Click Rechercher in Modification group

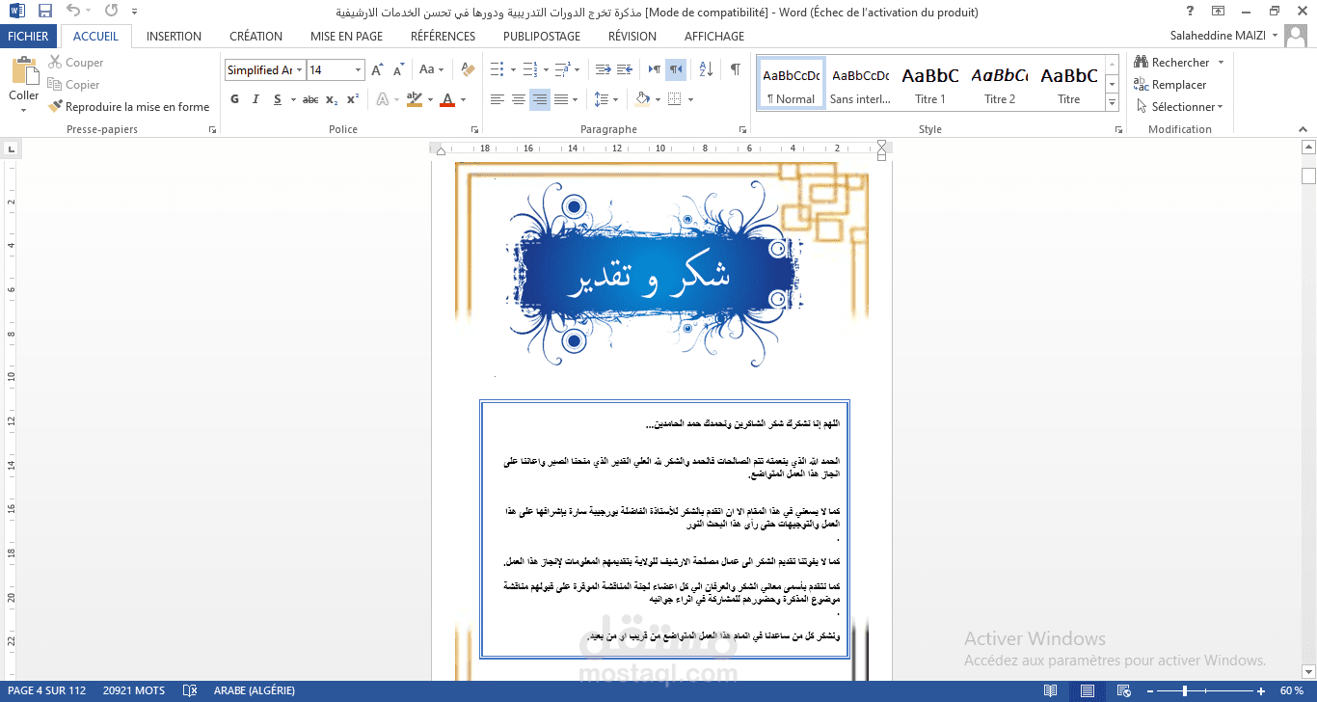(x=1172, y=63)
